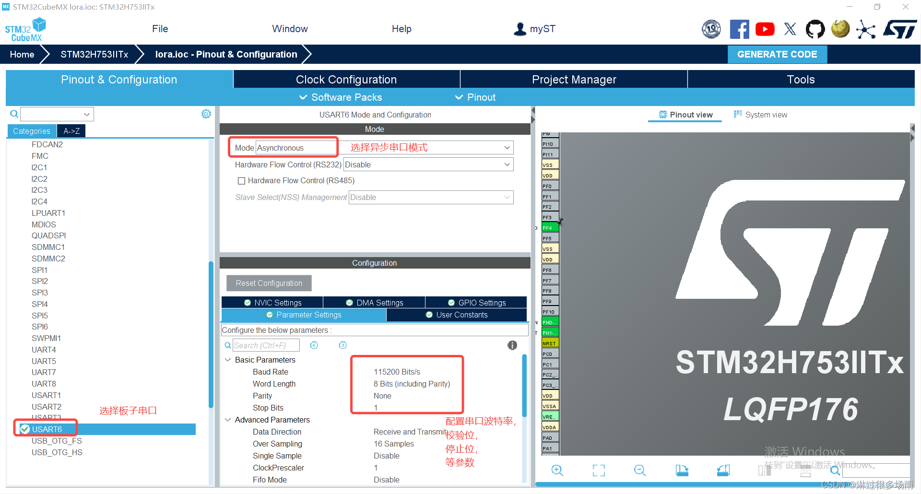
Task: Rotate chip view clockwise
Action: click(682, 470)
